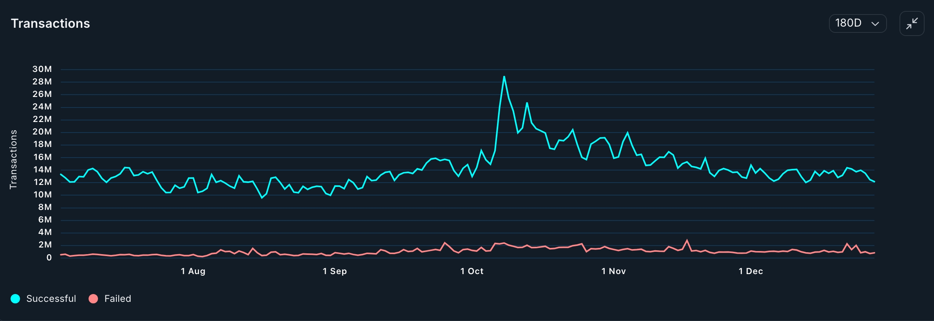Open the 180D time range dropdown
Image resolution: width=934 pixels, height=321 pixels.
[858, 23]
